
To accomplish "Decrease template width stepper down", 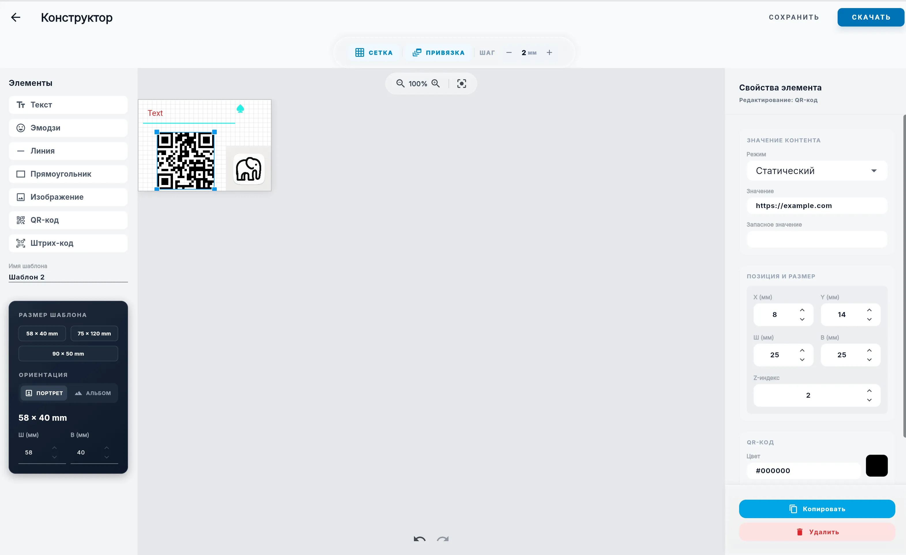I will coord(54,457).
